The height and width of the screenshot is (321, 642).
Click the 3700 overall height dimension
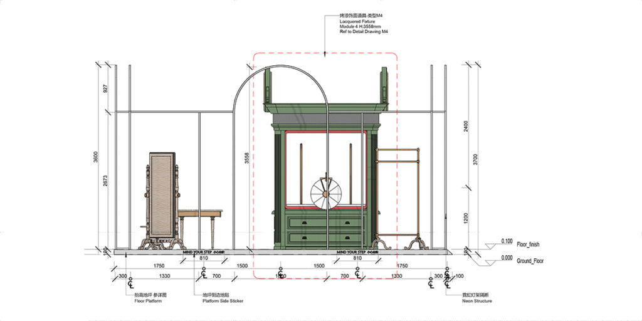point(476,159)
